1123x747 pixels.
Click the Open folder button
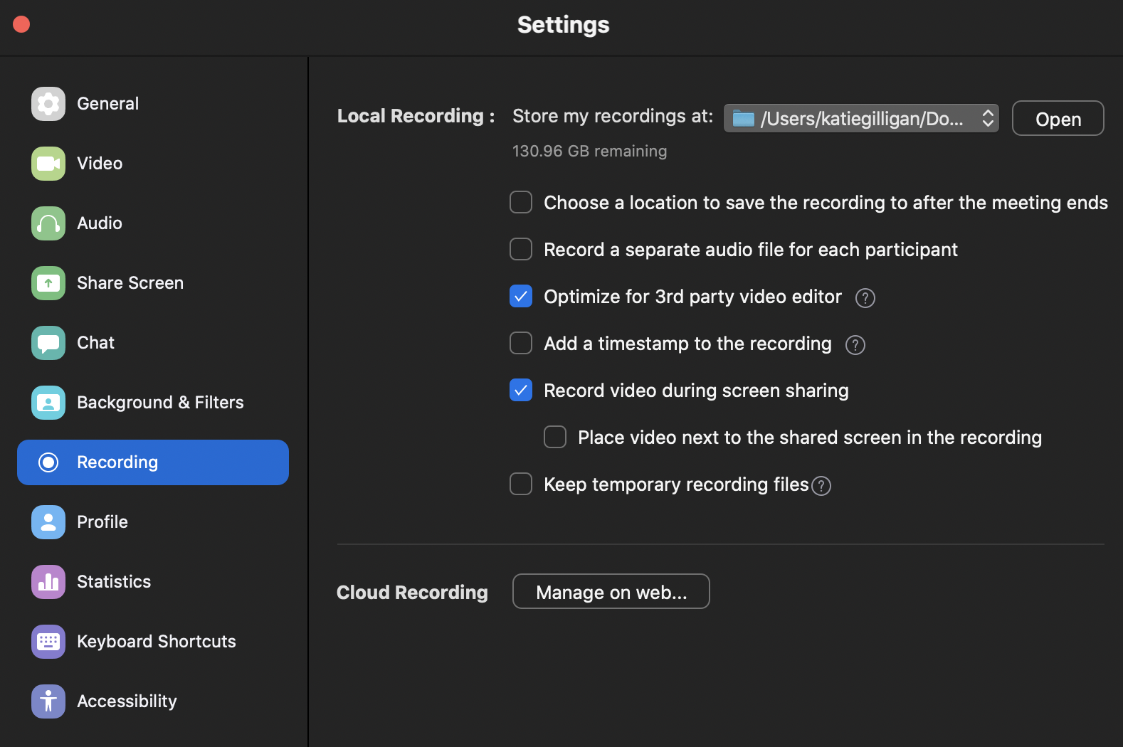[1058, 119]
